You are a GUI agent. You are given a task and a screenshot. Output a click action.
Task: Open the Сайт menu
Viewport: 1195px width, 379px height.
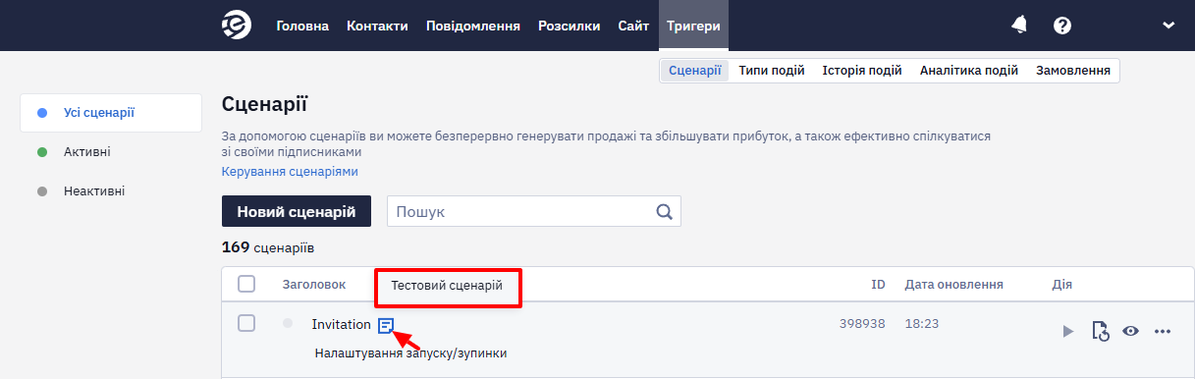pos(633,26)
